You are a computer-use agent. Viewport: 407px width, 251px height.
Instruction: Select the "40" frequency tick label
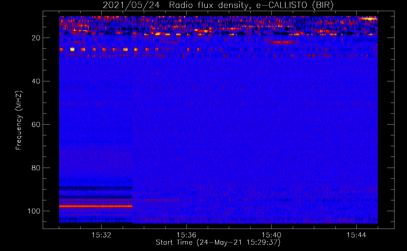(36, 81)
